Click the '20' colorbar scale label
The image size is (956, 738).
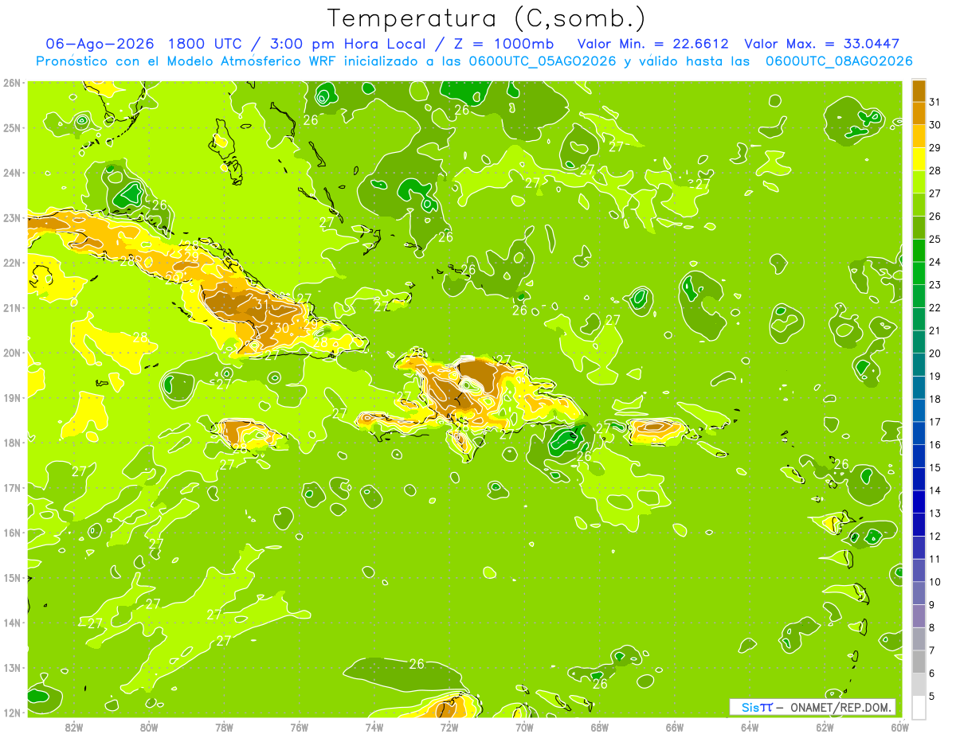pyautogui.click(x=935, y=353)
